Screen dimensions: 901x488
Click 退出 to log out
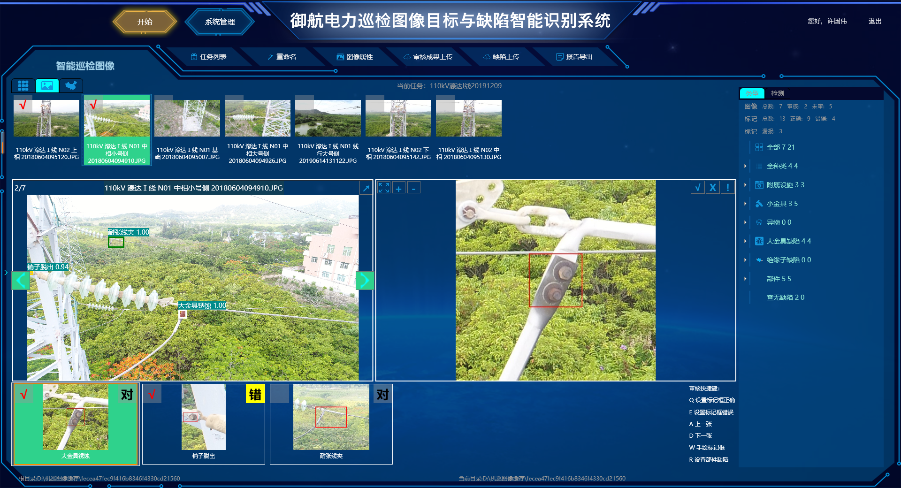coord(875,21)
